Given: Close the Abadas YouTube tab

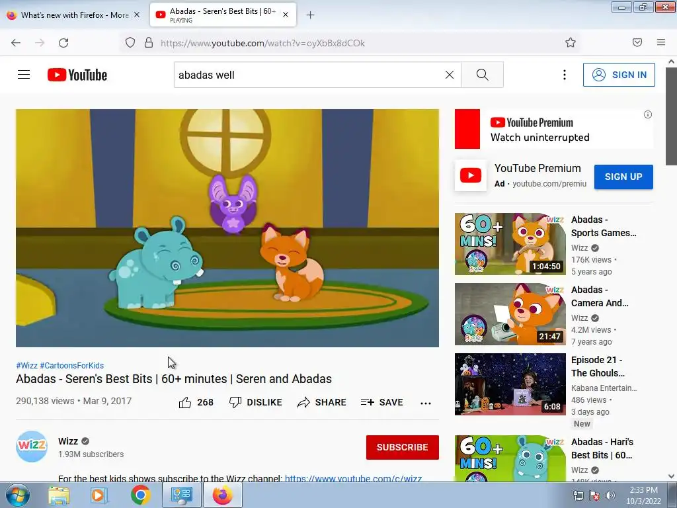Looking at the screenshot, I should point(286,15).
